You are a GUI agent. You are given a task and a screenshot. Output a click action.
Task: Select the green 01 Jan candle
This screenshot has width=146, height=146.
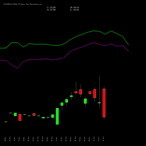(x=62, y=104)
